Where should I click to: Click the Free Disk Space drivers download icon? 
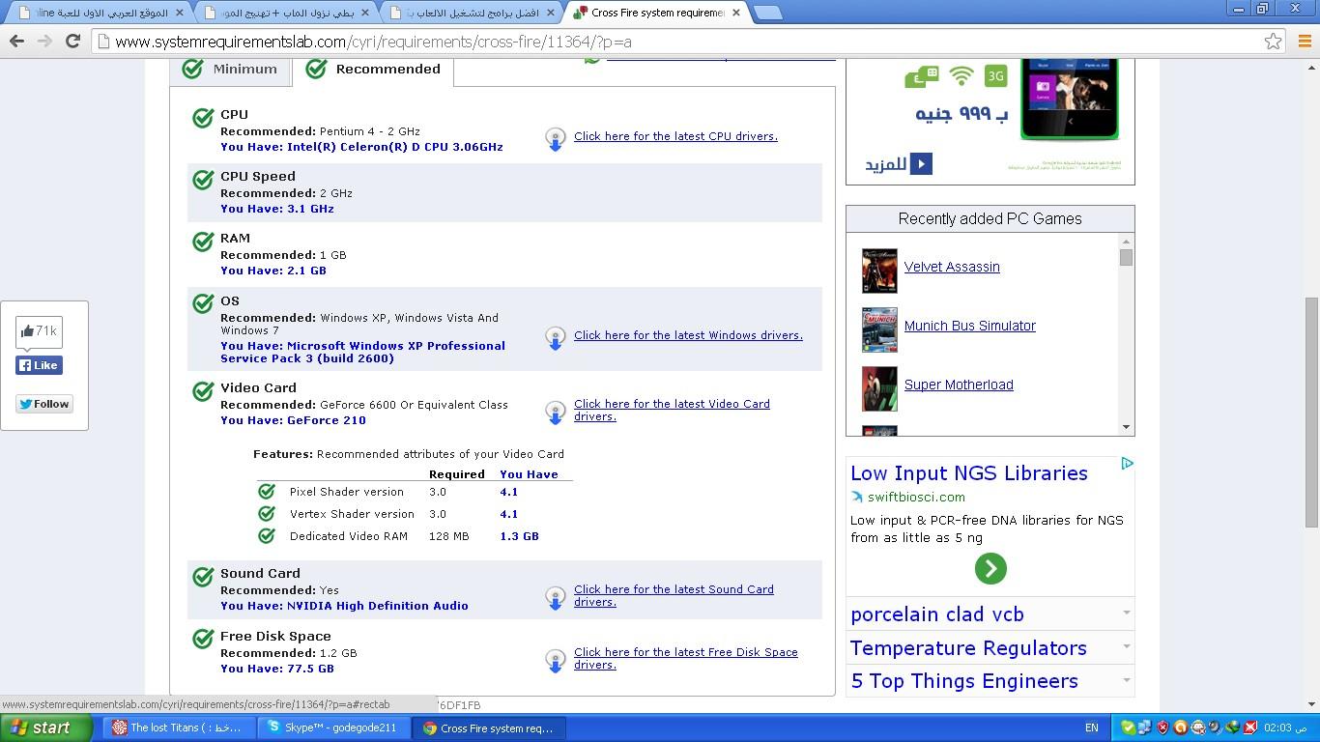tap(555, 661)
